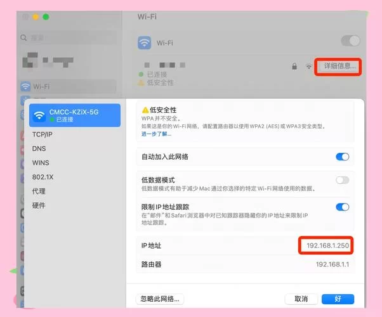
Task: Click the search magnifier icon
Action: point(23,38)
